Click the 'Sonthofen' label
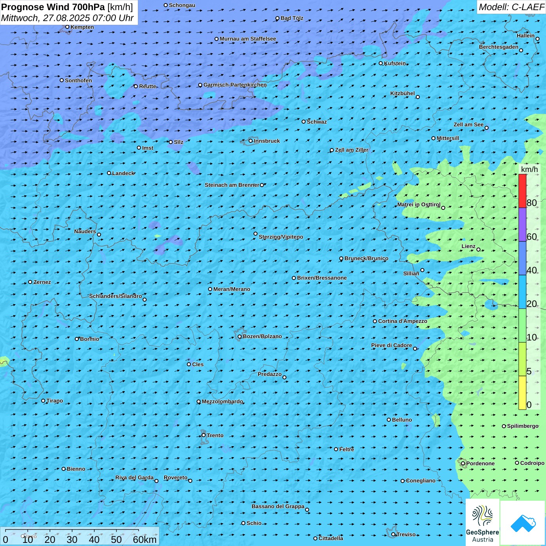 click(78, 80)
